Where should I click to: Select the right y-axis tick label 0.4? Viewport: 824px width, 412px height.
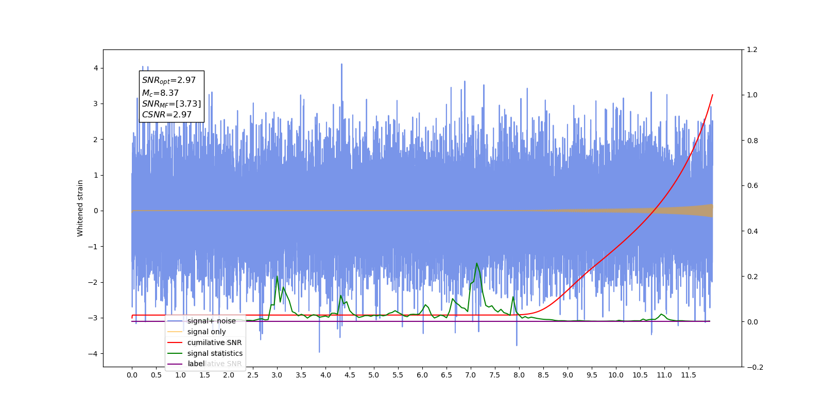coord(752,231)
